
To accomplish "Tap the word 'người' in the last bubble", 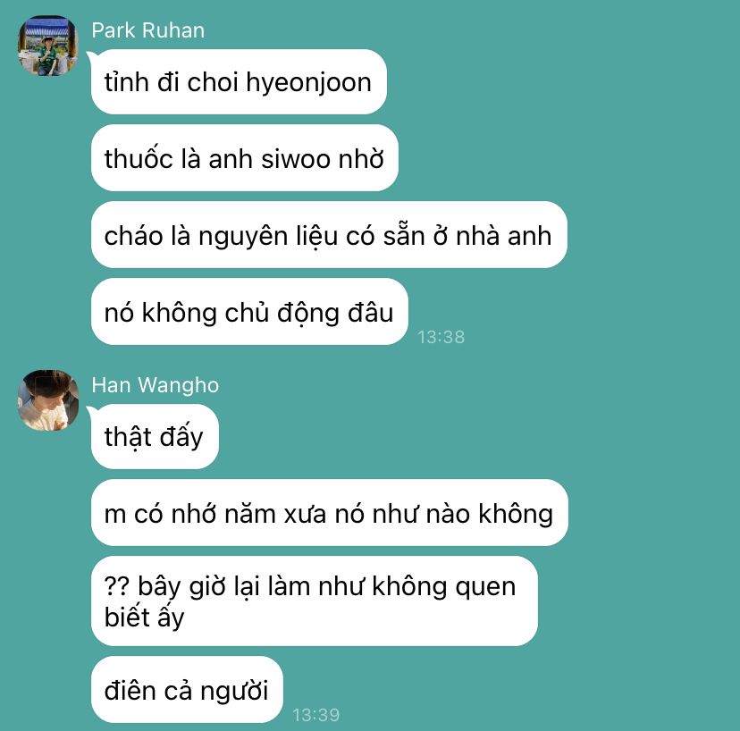I will (x=234, y=692).
